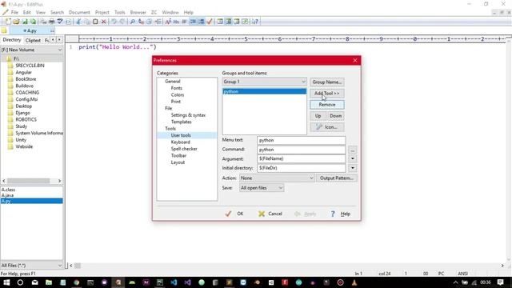The width and height of the screenshot is (512, 288).
Task: Select the Django folder in the directory list
Action: [22, 113]
